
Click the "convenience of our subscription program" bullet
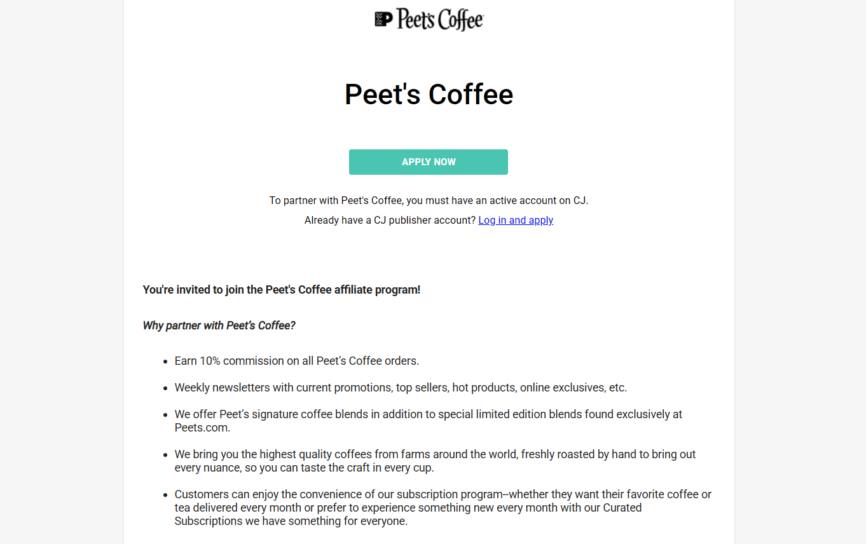[443, 508]
